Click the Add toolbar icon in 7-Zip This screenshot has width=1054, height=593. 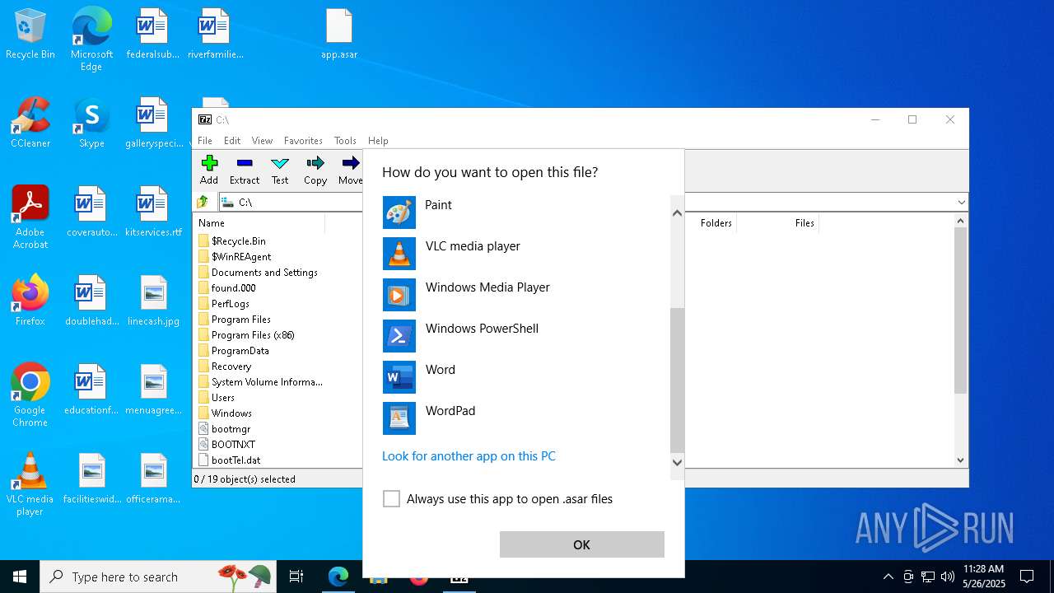coord(209,170)
